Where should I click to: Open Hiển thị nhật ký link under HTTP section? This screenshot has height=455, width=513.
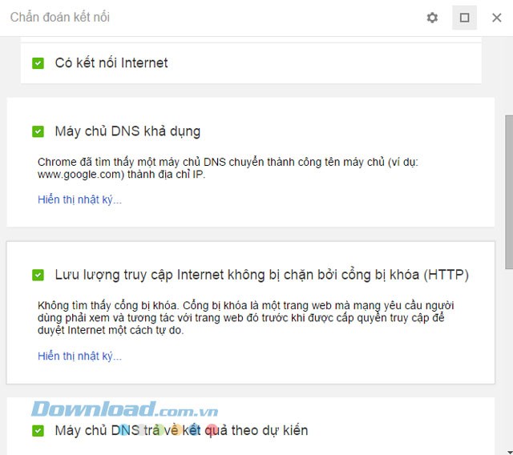[79, 356]
